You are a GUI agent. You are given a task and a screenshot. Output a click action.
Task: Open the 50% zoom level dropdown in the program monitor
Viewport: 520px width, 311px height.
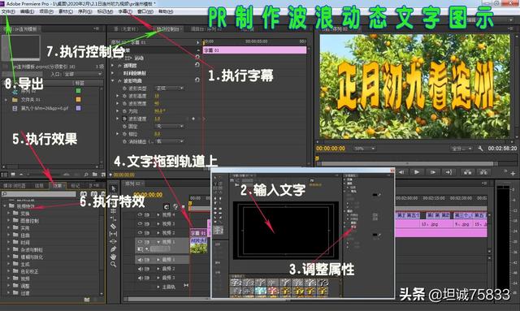(x=364, y=149)
